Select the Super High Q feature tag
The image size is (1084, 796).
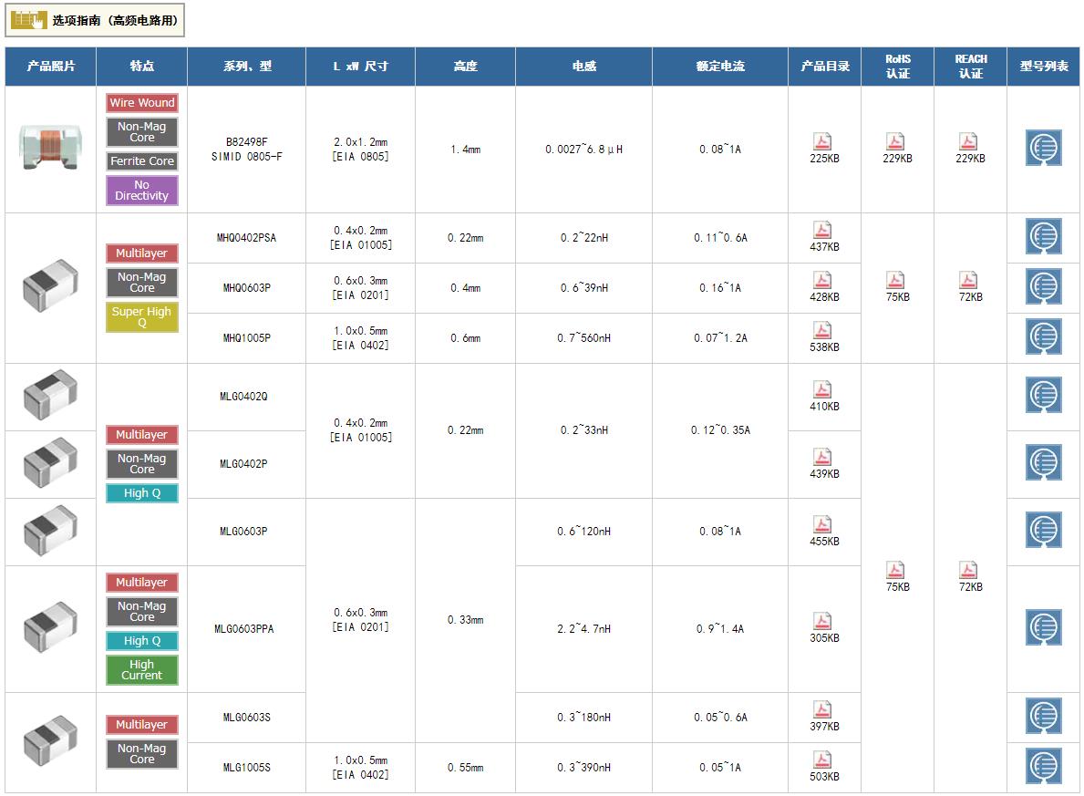point(141,317)
